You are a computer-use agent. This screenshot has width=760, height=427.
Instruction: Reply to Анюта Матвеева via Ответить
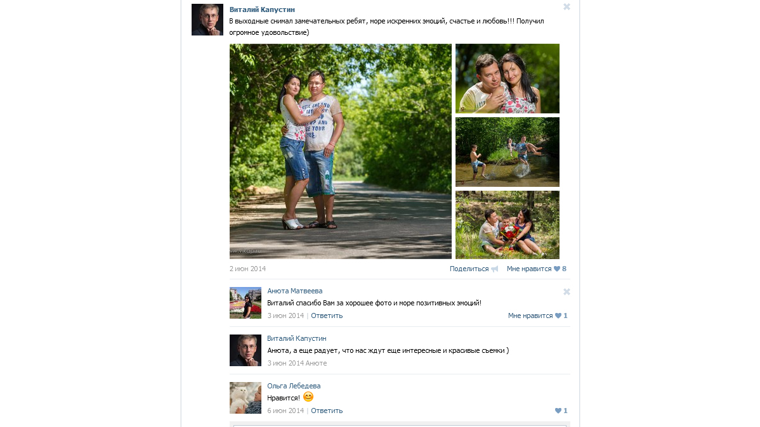[327, 315]
